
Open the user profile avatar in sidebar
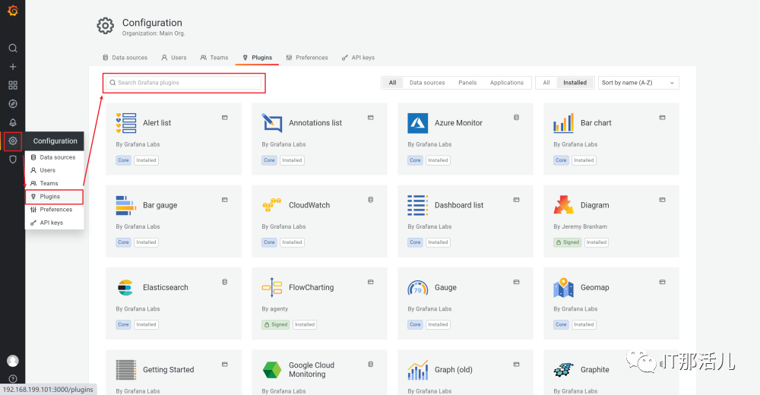point(13,361)
